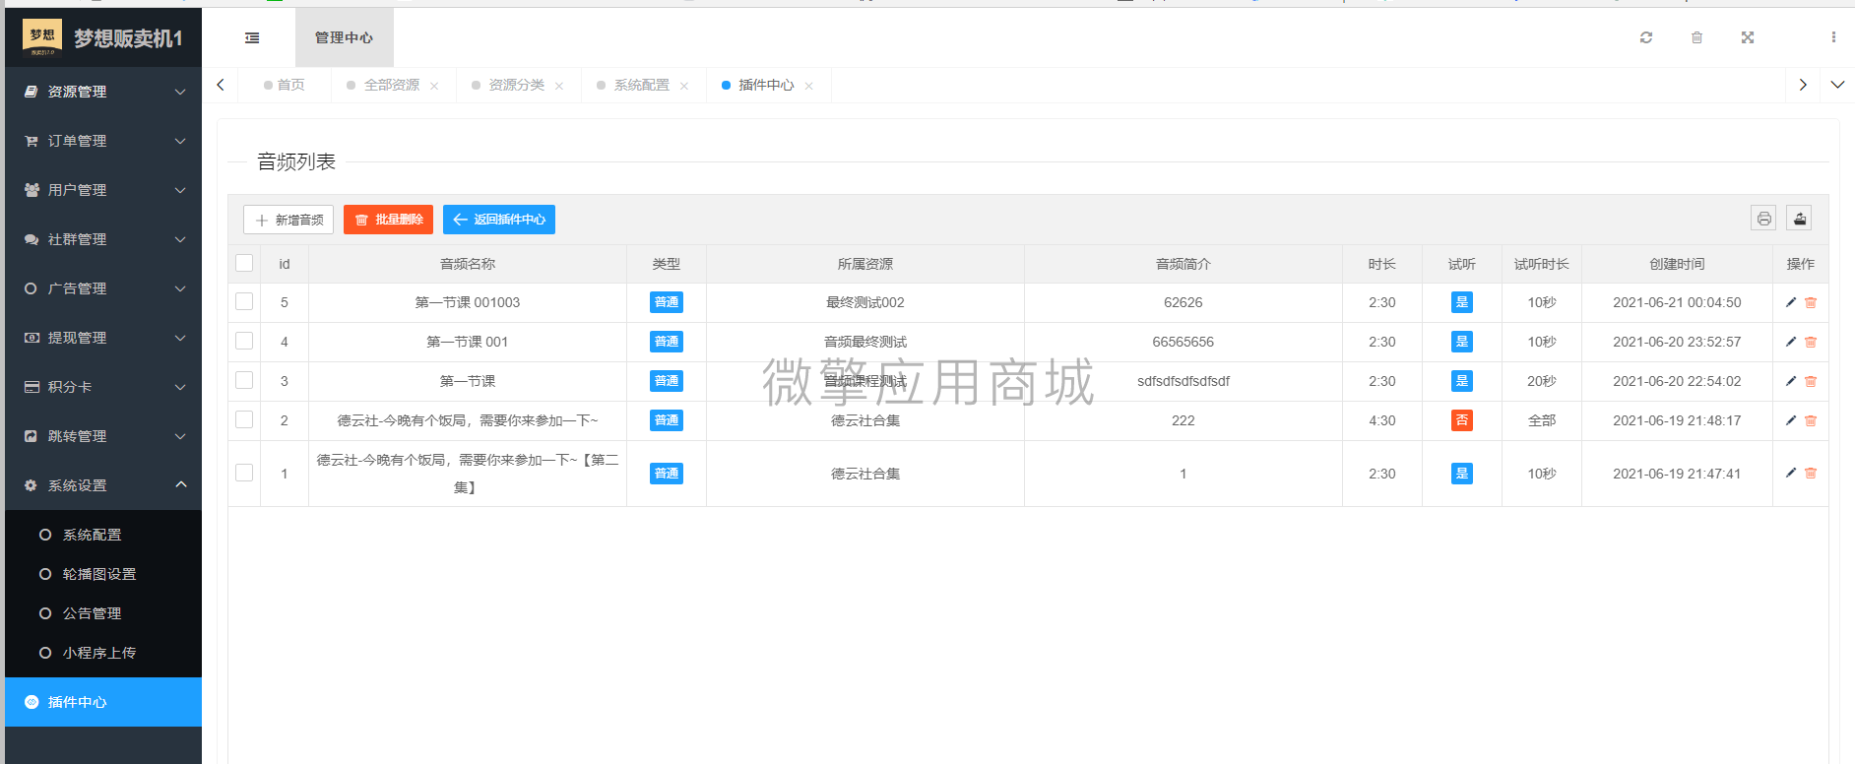Image resolution: width=1855 pixels, height=764 pixels.
Task: Expand the 跳转管理 sidebar menu
Action: click(103, 436)
